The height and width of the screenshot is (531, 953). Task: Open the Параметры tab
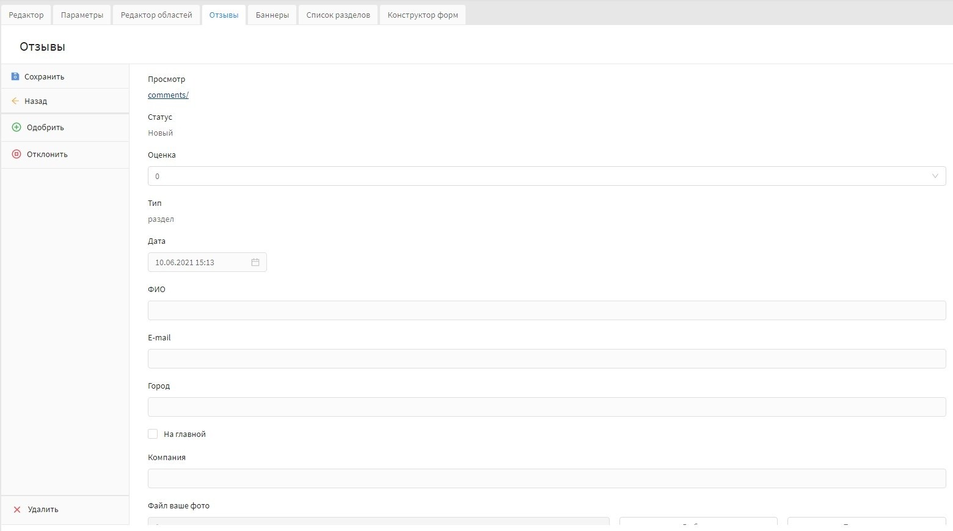click(x=82, y=15)
